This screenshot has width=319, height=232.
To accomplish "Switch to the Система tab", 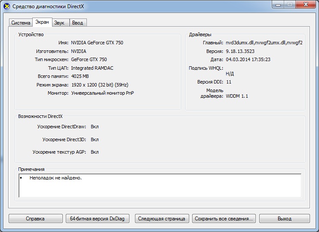I will coord(21,23).
